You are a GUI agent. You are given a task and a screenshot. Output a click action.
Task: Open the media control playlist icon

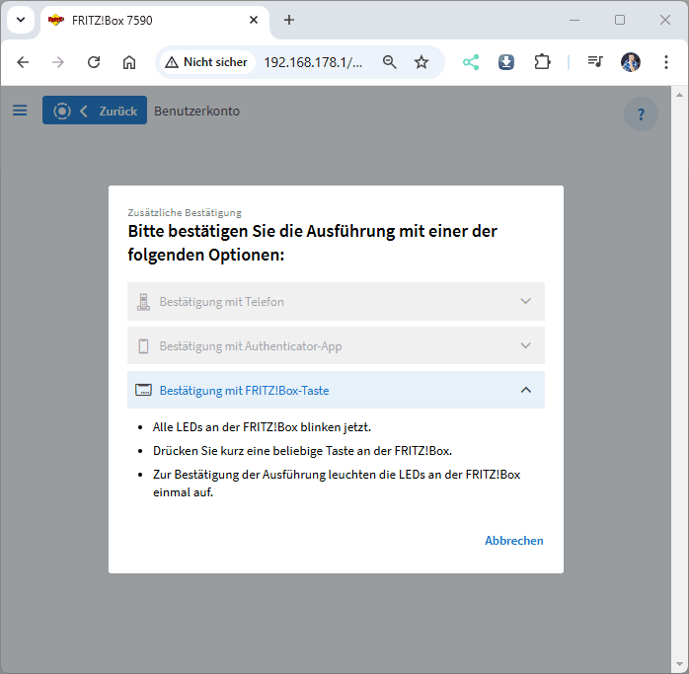[x=594, y=62]
